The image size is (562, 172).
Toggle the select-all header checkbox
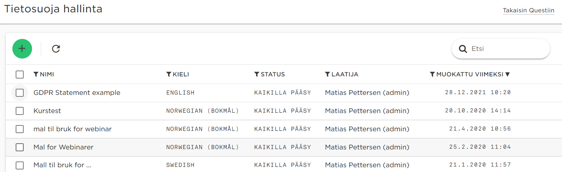click(20, 75)
